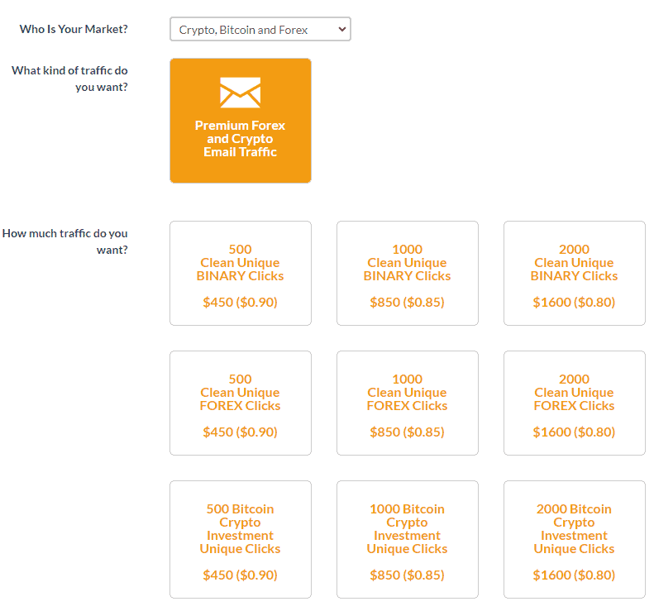Screen dimensions: 654x611
Task: Pick 500 Clean Unique FOREX Clicks package
Action: [241, 403]
